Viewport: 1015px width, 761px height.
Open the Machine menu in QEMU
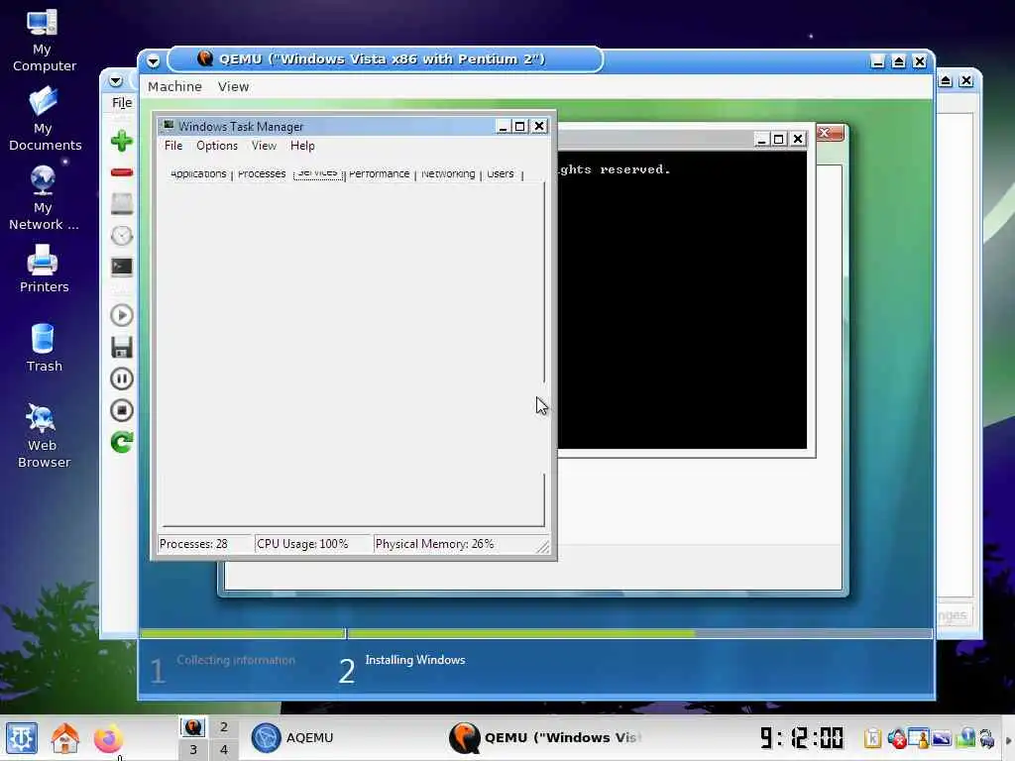174,87
